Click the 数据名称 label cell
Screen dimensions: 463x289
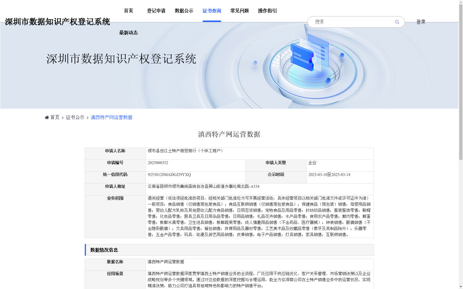tap(115, 265)
